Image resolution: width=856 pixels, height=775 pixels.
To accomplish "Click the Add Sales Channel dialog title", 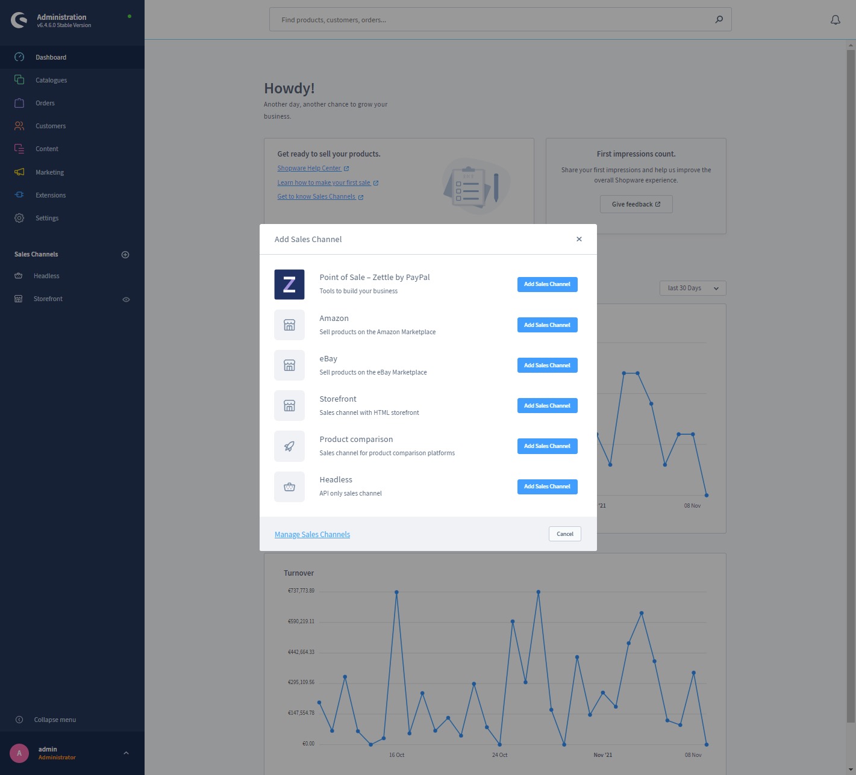I will tap(308, 239).
